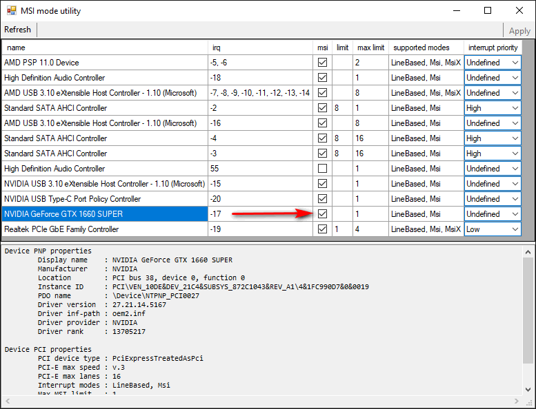Click horizontal scrollbar right arrow in details pane

tap(517, 401)
